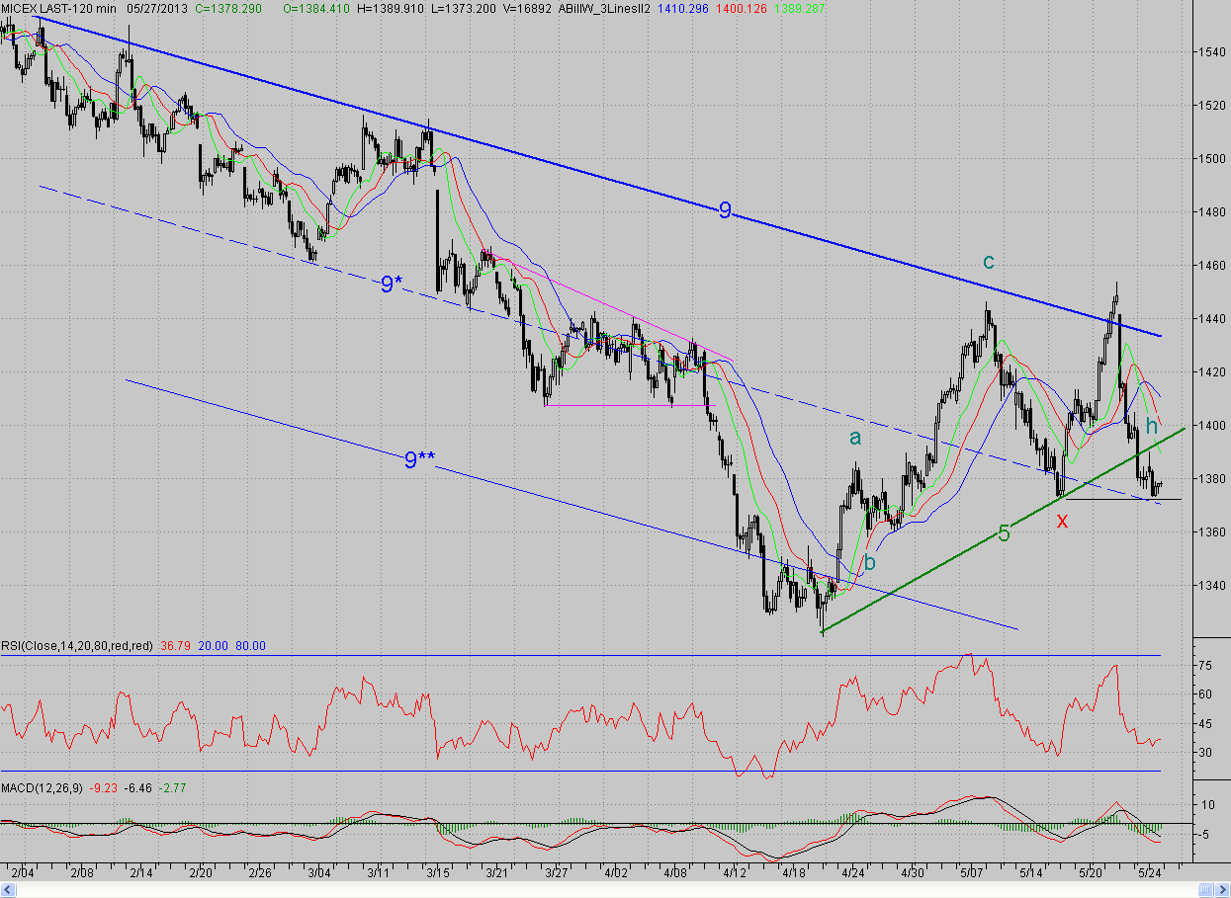The width and height of the screenshot is (1231, 898).
Task: Select the red 'x' wave marker
Action: [x=1062, y=520]
